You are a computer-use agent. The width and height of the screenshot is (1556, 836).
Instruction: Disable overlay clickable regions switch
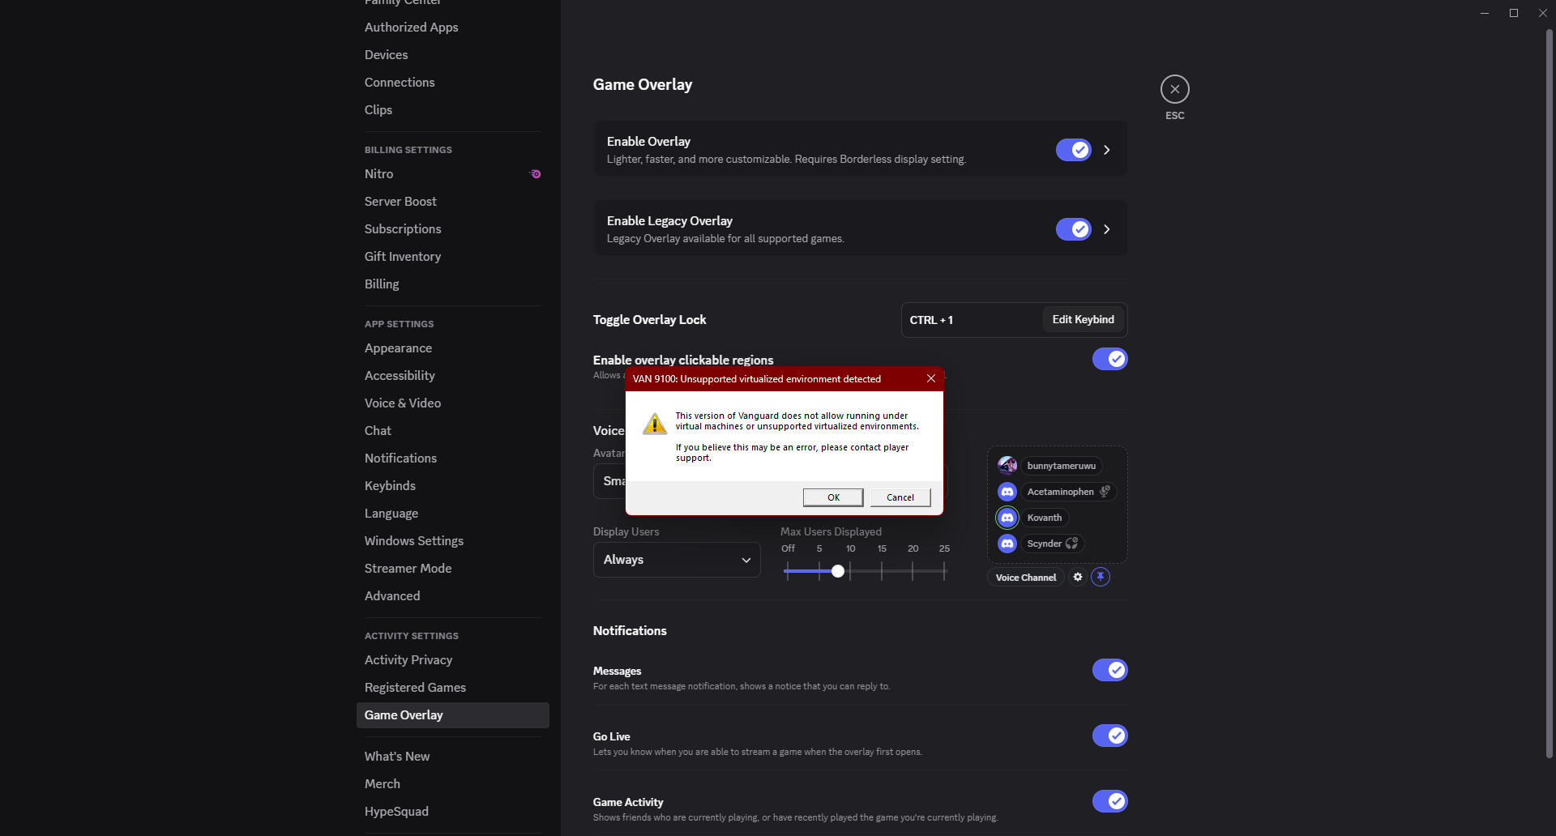(x=1110, y=359)
